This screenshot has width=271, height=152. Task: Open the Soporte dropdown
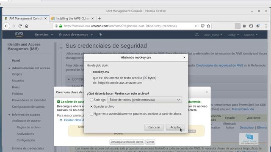[x=251, y=35]
